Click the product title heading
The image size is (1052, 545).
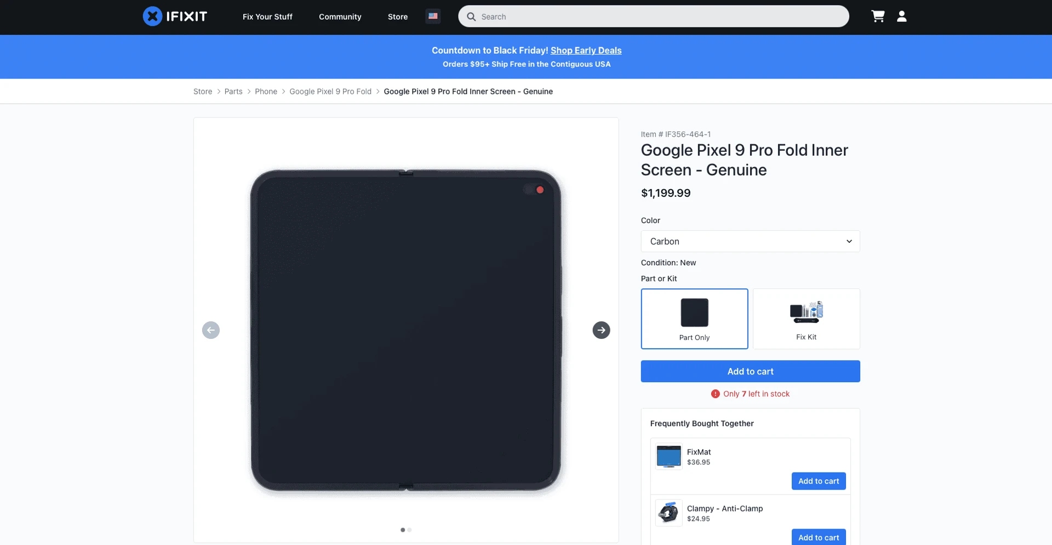coord(745,160)
